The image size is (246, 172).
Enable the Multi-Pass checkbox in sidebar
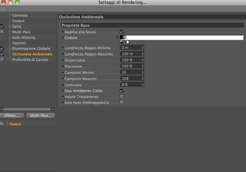2,32
